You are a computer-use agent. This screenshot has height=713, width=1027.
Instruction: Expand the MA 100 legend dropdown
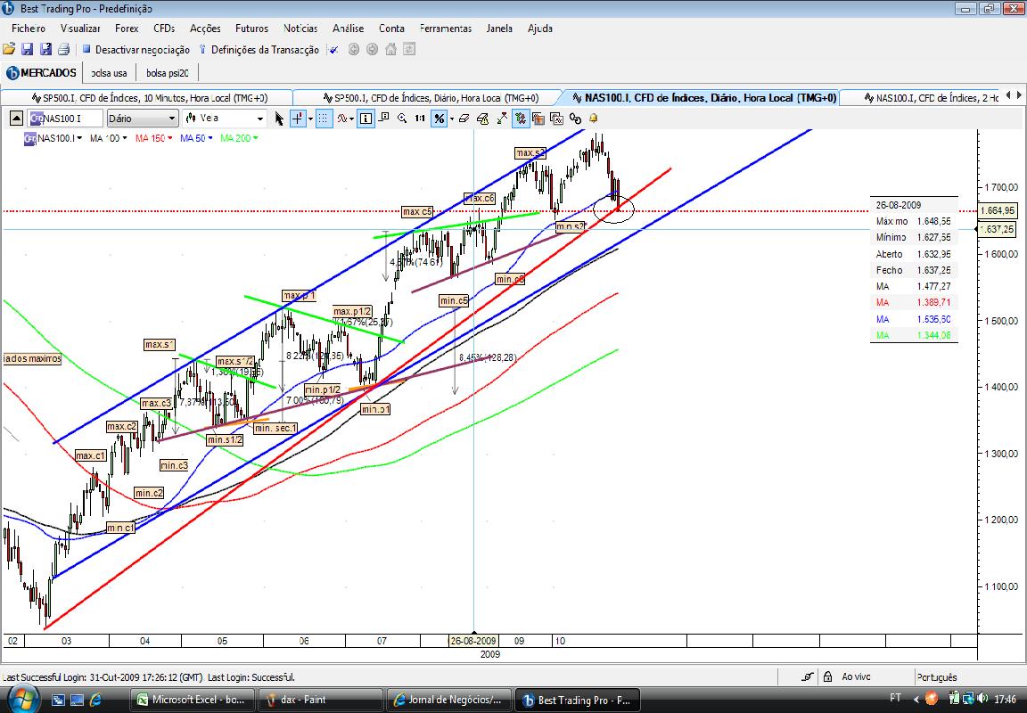[124, 138]
